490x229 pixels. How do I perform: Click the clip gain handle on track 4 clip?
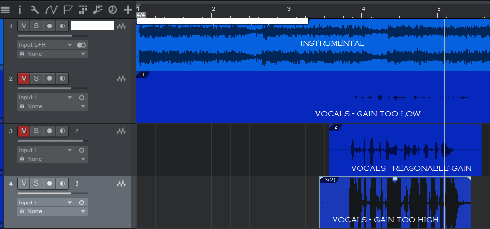395,178
